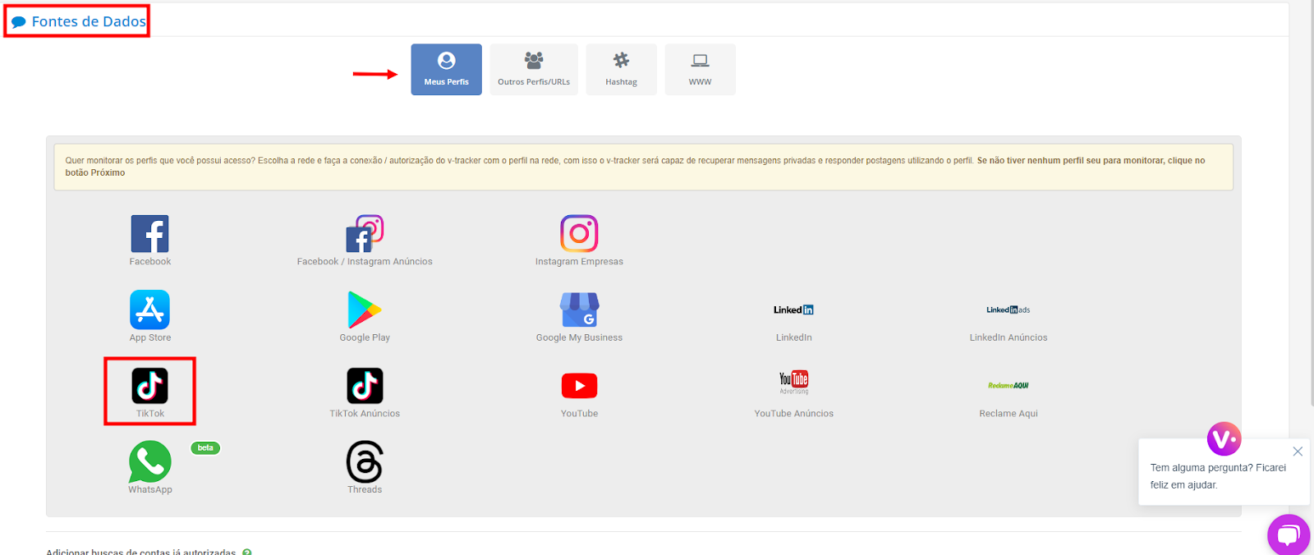Pick YouTube Anúncios logo

click(794, 383)
